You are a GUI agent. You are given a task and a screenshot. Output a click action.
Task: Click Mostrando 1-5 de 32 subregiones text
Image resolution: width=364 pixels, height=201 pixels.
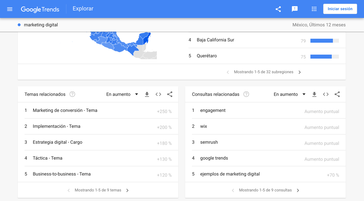[264, 72]
